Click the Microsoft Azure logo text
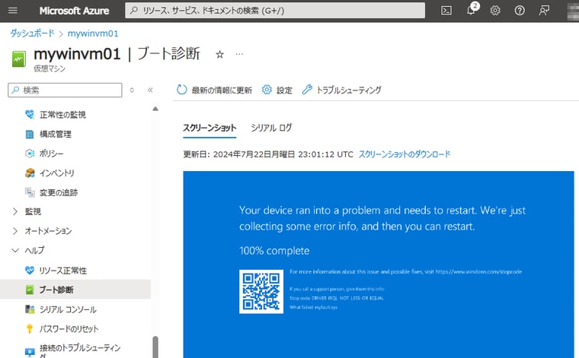 [74, 11]
